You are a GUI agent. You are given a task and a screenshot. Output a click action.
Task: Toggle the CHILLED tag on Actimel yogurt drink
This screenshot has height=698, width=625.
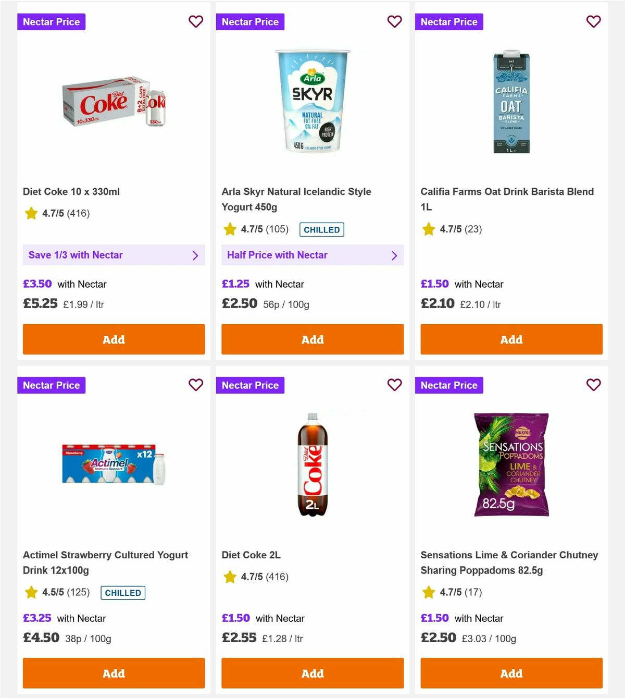(x=122, y=593)
